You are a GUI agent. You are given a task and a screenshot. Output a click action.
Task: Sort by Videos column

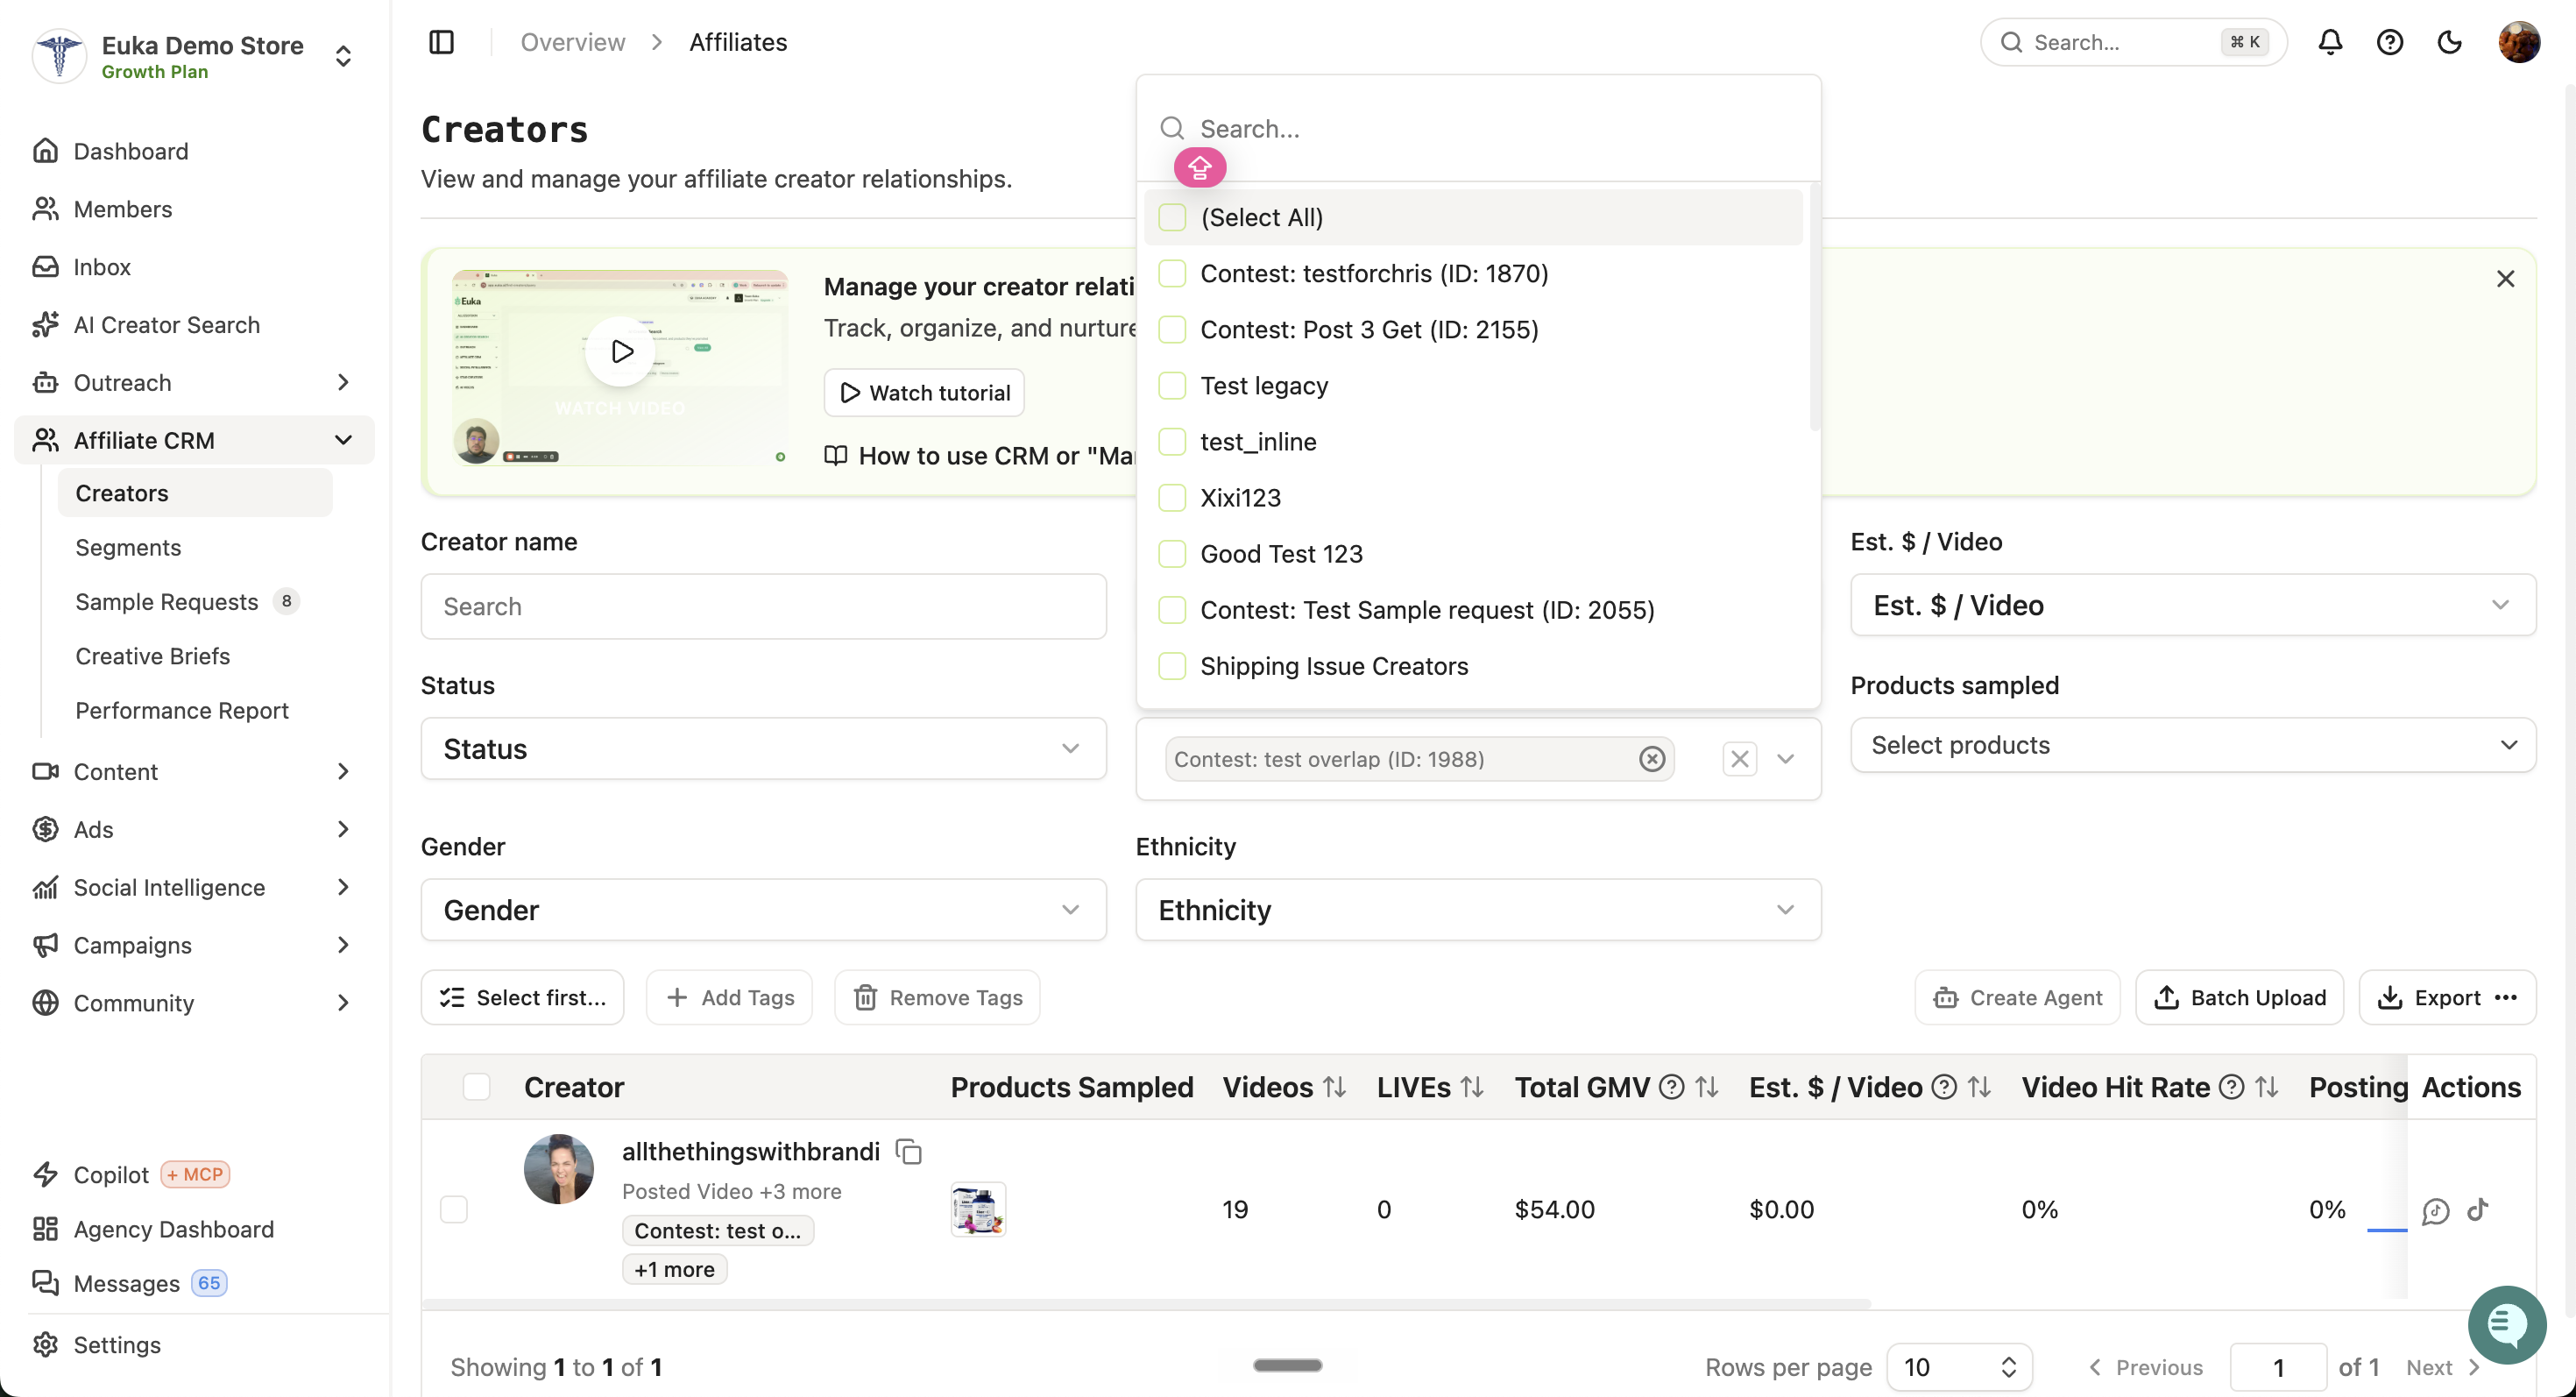pyautogui.click(x=1334, y=1087)
